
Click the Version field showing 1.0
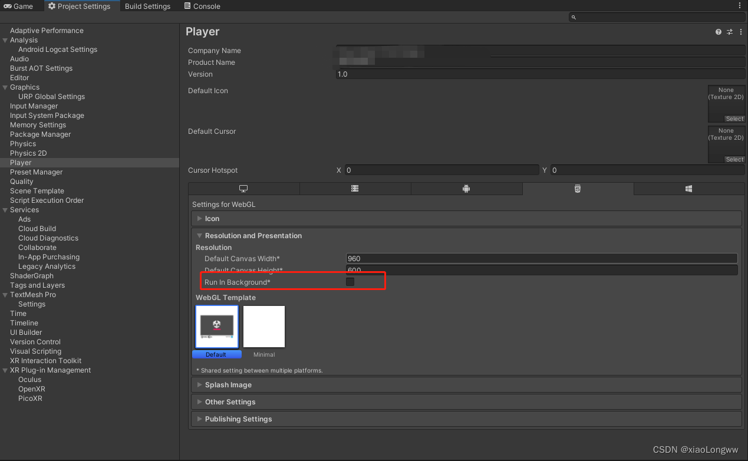tap(541, 74)
